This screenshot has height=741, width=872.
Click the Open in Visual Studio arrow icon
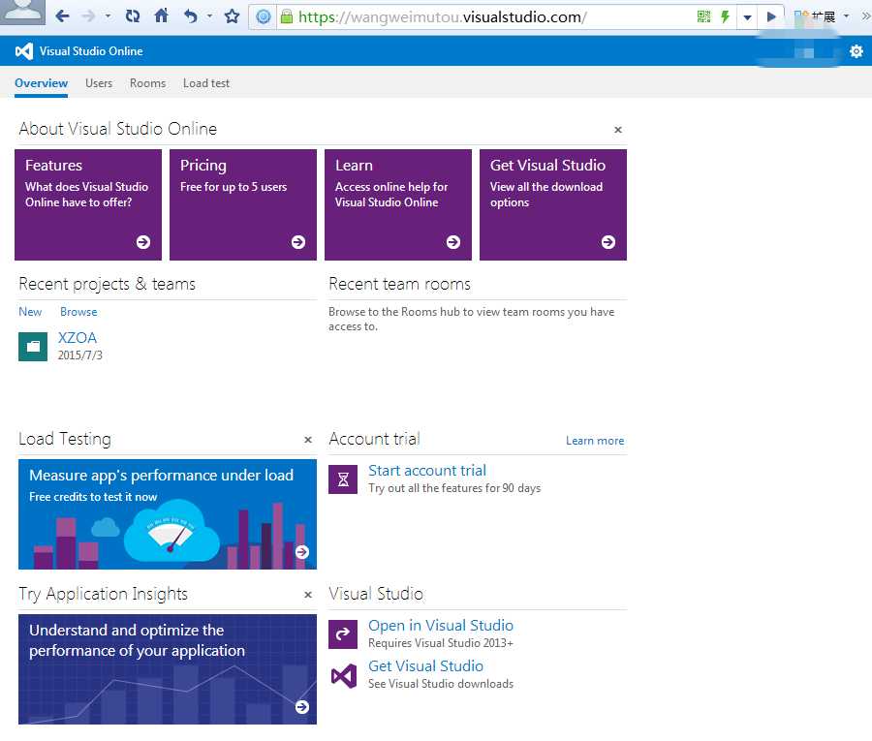pyautogui.click(x=343, y=634)
